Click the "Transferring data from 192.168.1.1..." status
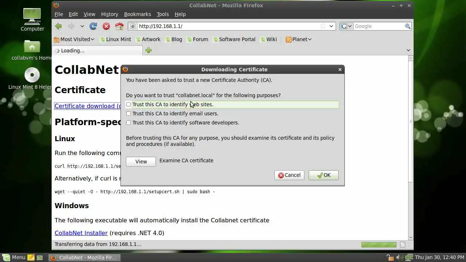 (98, 245)
